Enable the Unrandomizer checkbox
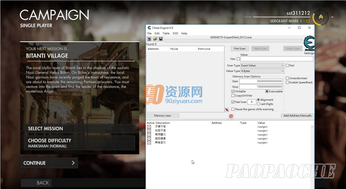This screenshot has height=189, width=346. pos(287,78)
